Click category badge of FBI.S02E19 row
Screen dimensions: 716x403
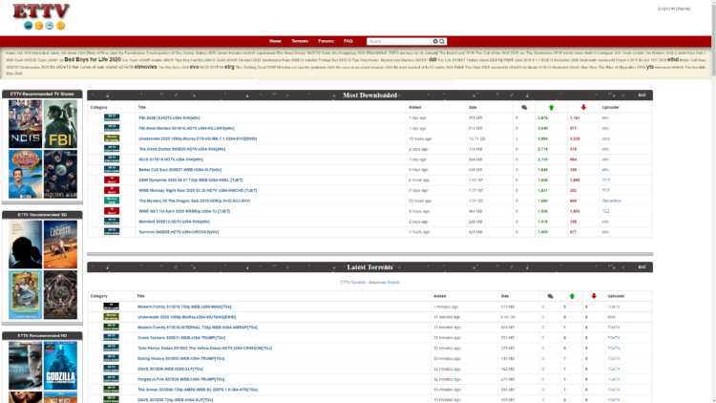(112, 117)
